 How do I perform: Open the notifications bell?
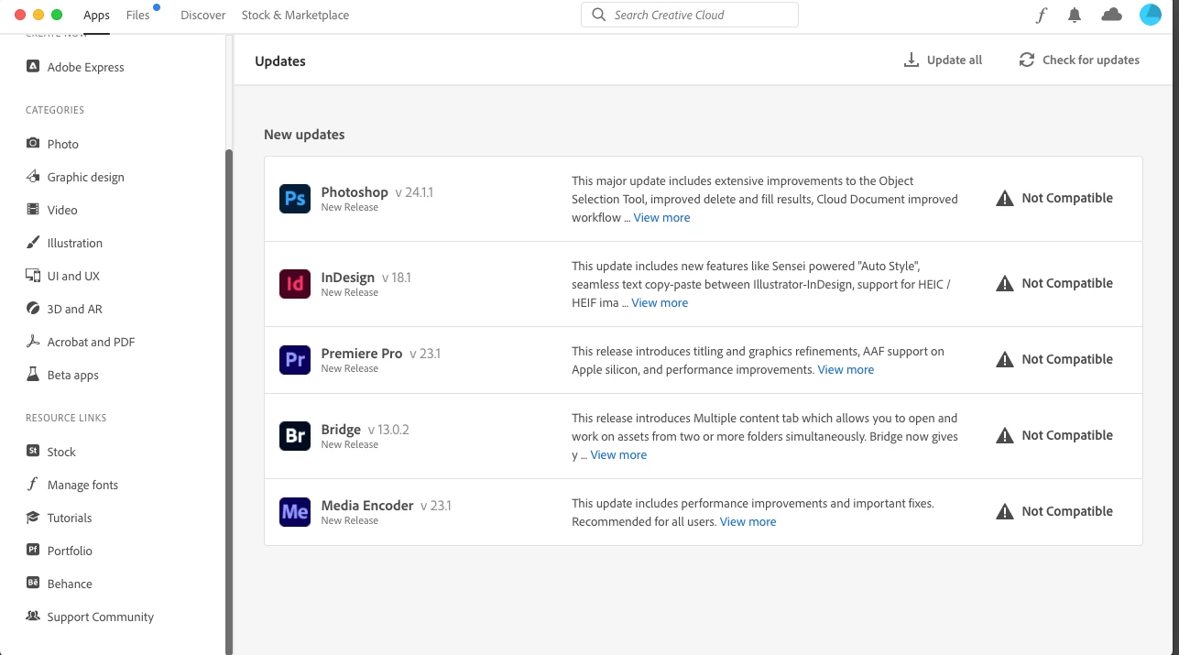point(1075,15)
